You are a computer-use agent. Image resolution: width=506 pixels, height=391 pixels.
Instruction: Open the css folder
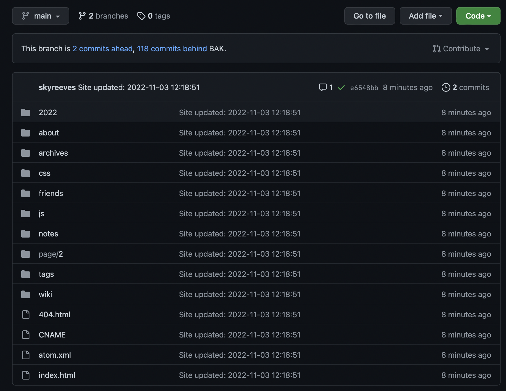[44, 173]
